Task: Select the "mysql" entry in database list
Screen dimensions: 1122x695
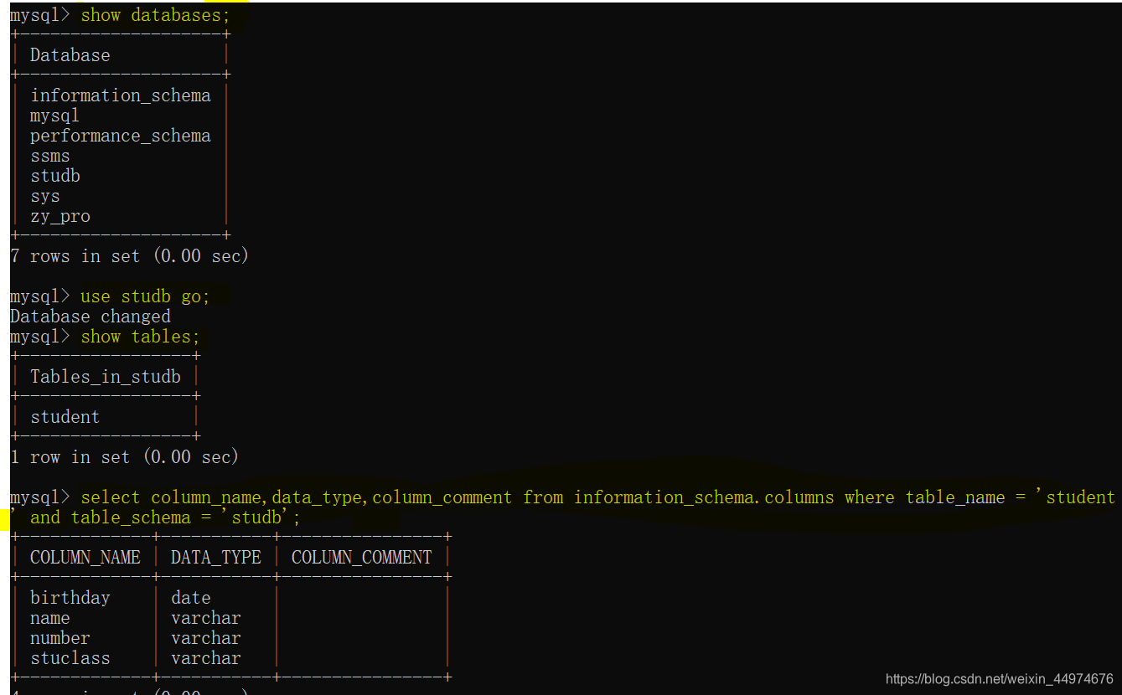Action: (54, 116)
